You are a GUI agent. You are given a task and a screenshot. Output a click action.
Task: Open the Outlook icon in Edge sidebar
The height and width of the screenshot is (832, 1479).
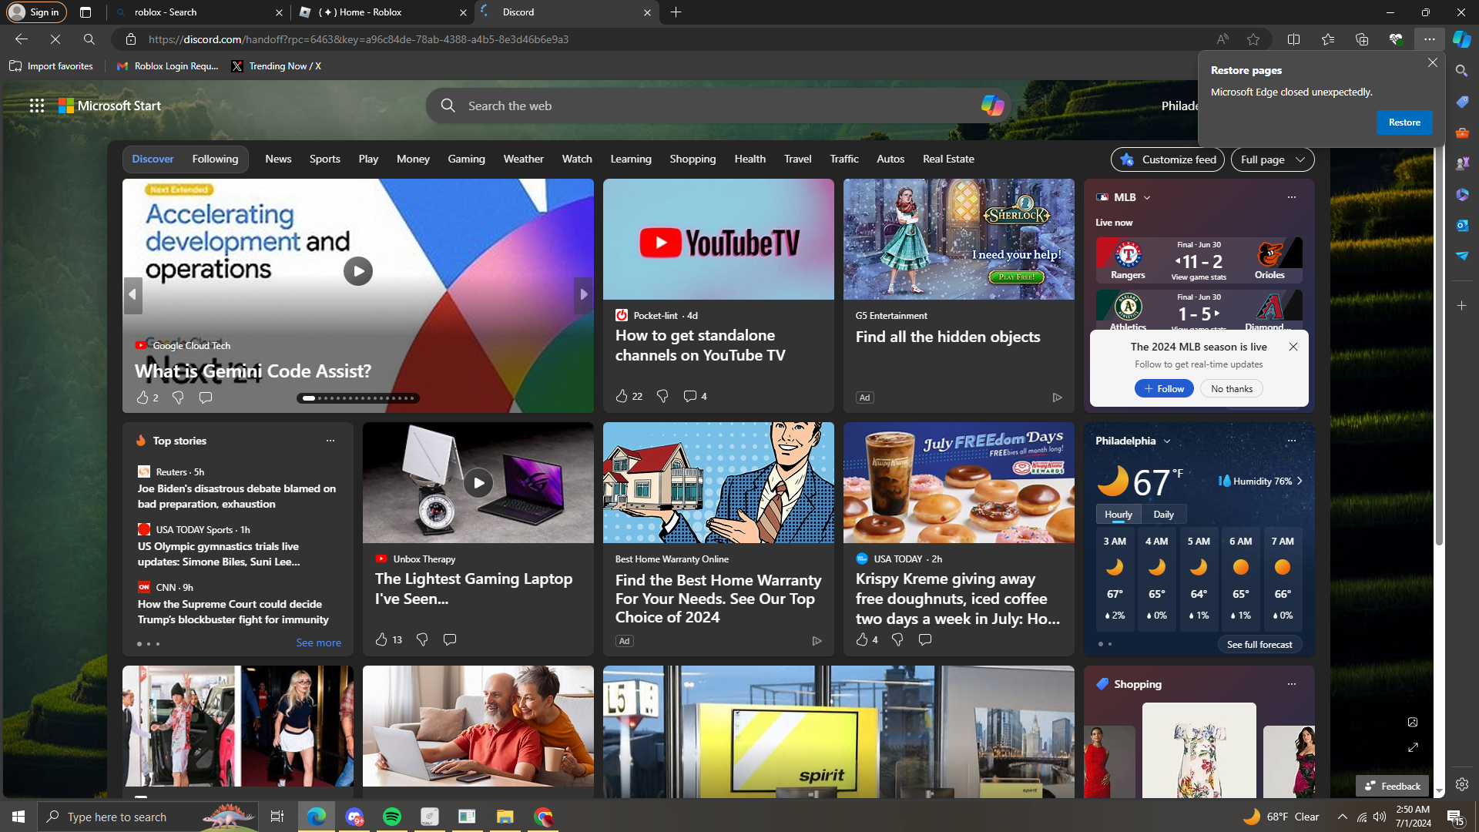[1461, 225]
